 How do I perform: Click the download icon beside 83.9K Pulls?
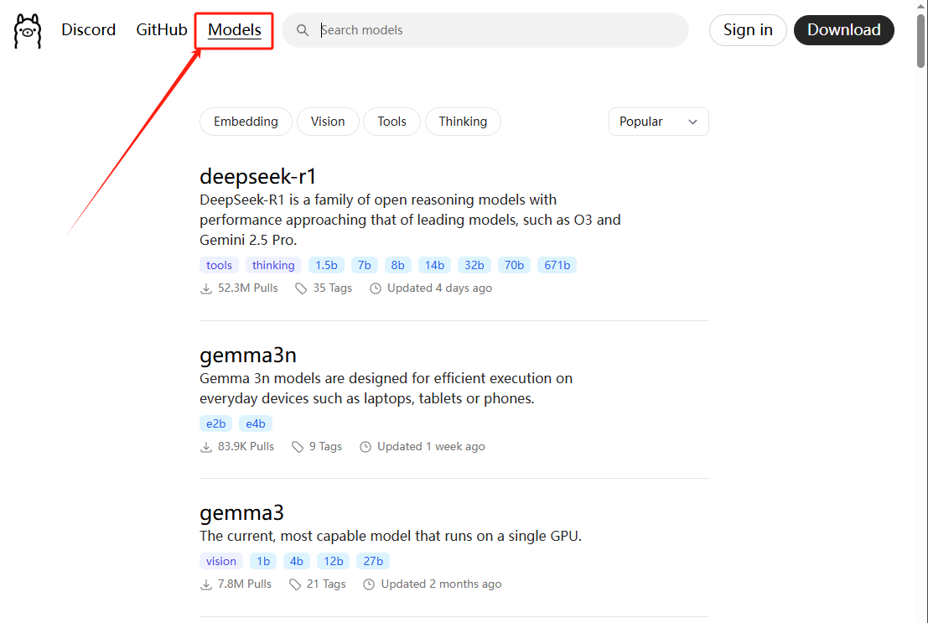coord(206,447)
